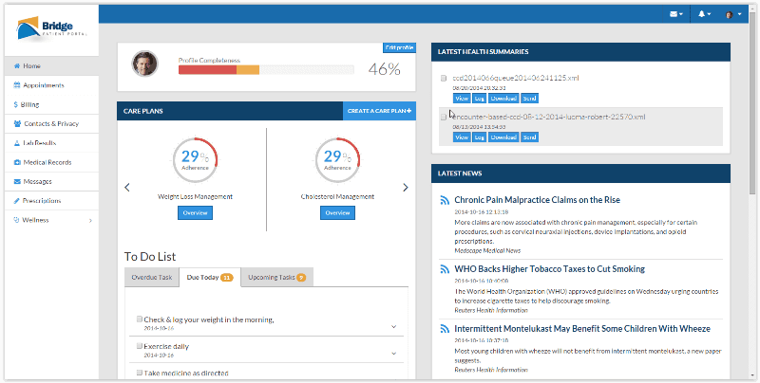Click RSS icon beside Intermittent Montelukast headline
Image resolution: width=760 pixels, height=383 pixels.
pos(445,329)
